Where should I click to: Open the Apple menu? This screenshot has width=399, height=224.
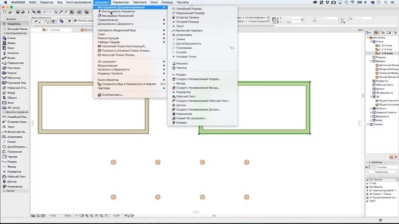click(6, 2)
